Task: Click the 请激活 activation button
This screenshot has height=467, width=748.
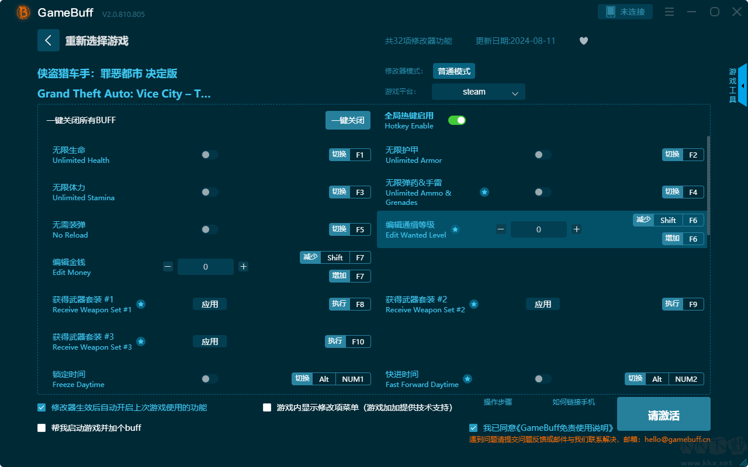Action: (664, 414)
